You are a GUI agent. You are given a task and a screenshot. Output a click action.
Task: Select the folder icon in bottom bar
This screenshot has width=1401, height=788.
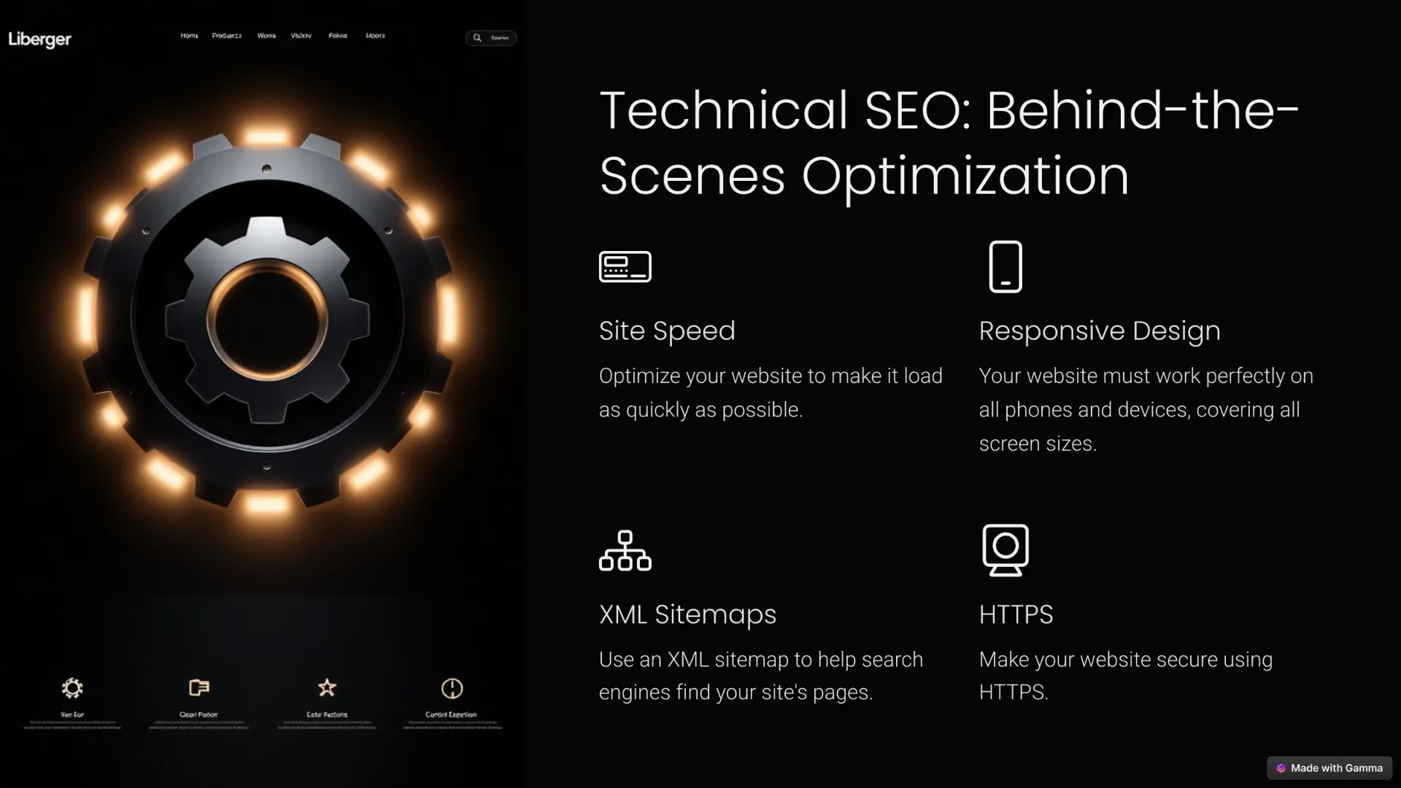click(x=198, y=687)
